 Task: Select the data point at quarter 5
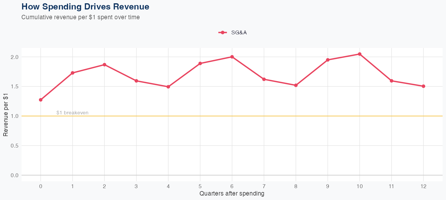[200, 63]
